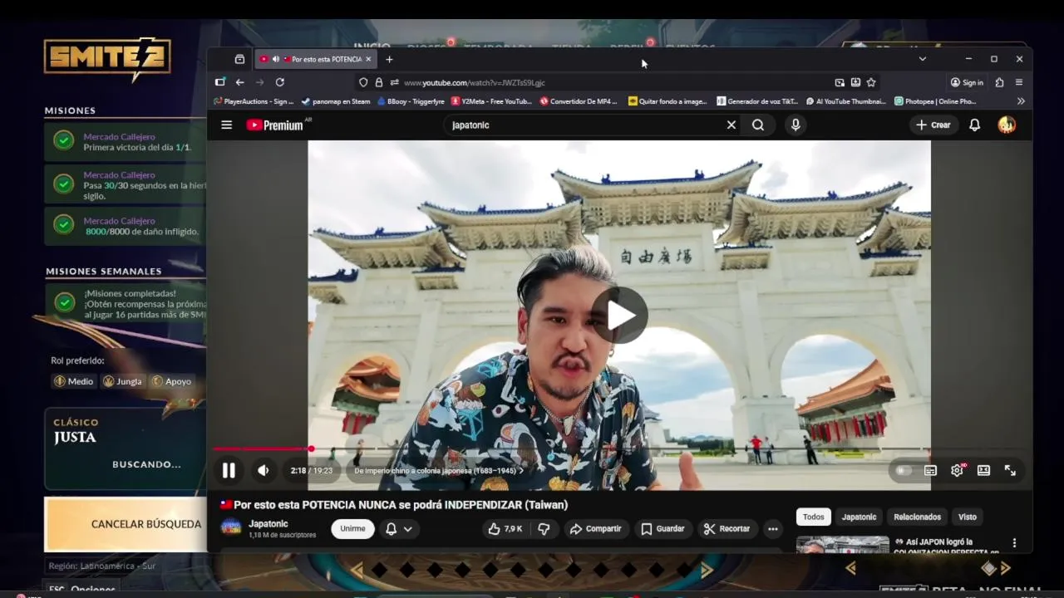This screenshot has height=598, width=1064.
Task: Toggle the autoplay switch in player
Action: point(903,471)
